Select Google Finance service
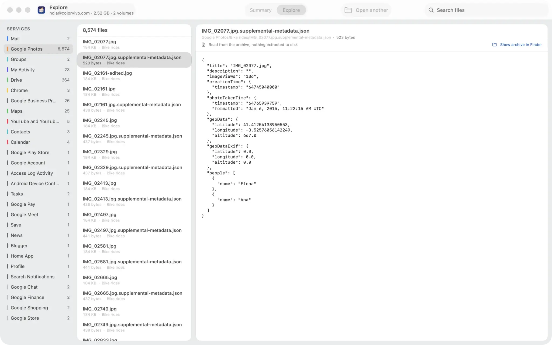552x345 pixels. tap(38, 297)
